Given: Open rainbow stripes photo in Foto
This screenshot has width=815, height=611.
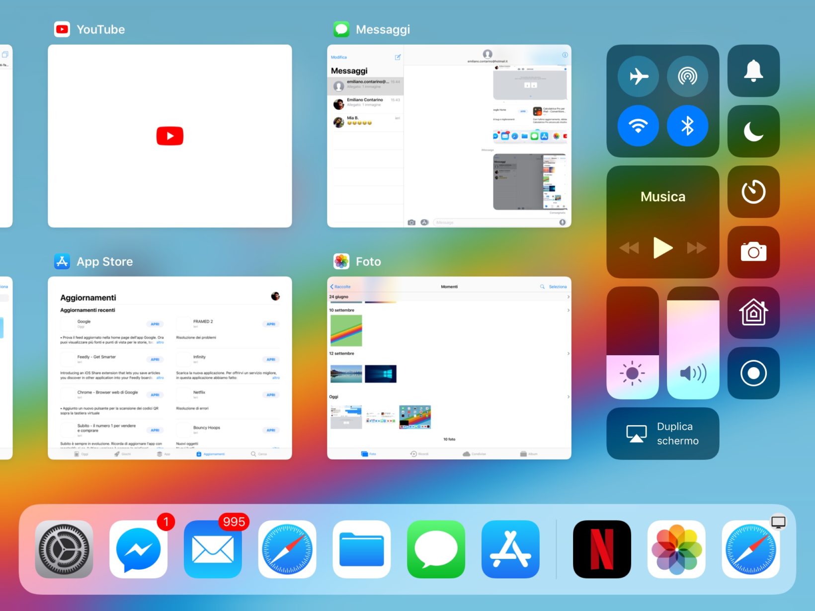Looking at the screenshot, I should click(346, 330).
